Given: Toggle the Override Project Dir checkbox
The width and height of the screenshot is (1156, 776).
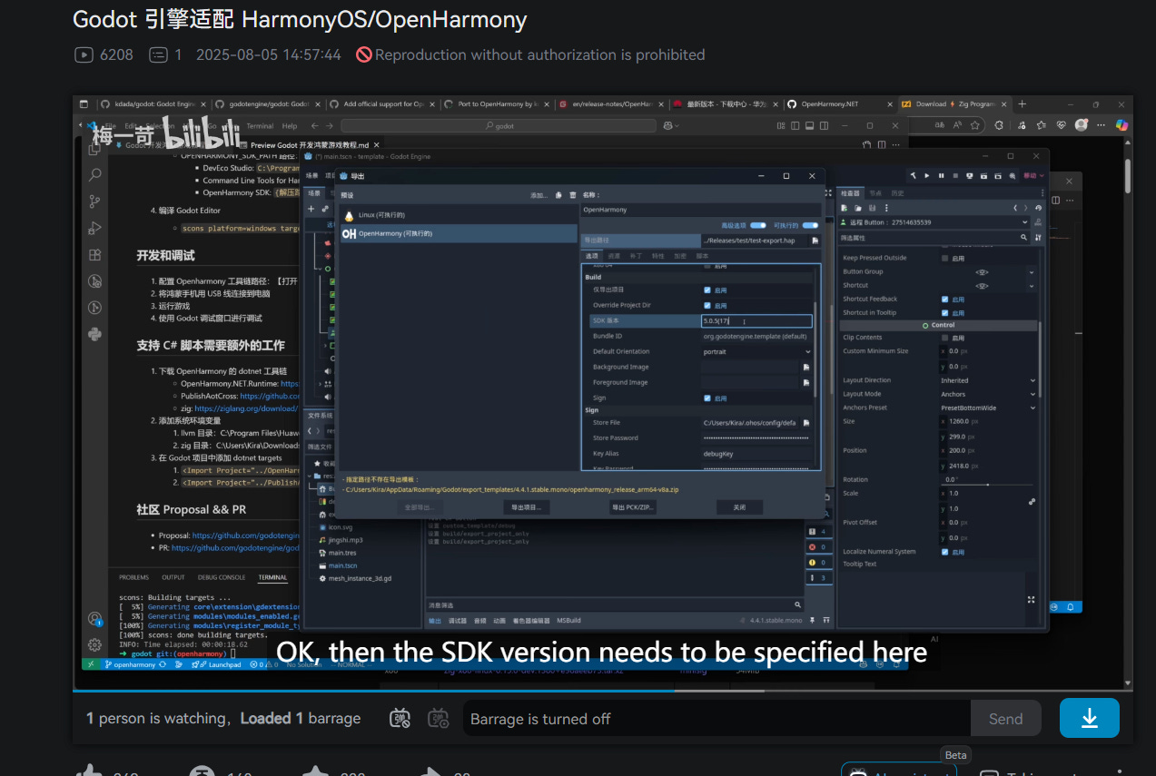Looking at the screenshot, I should [x=707, y=305].
